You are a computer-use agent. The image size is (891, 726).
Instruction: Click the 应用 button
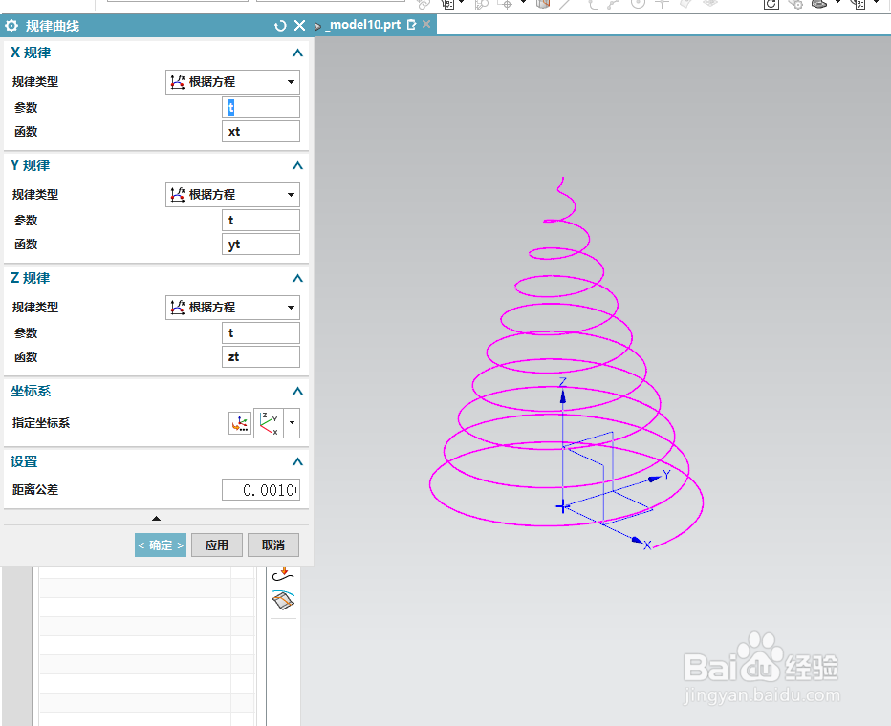pyautogui.click(x=216, y=544)
